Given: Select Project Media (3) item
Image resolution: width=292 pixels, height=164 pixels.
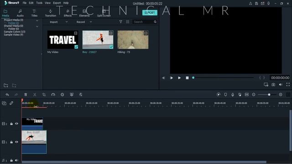Looking at the screenshot, I should 14,20.
